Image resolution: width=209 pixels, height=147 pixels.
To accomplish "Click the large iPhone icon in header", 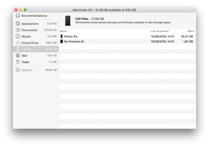I will [x=68, y=21].
